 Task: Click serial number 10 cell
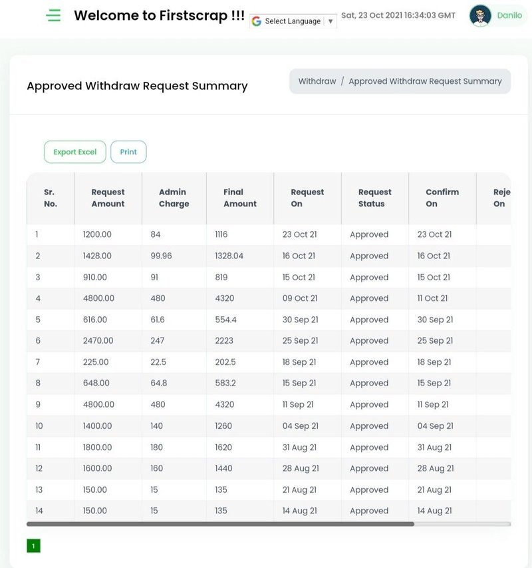pyautogui.click(x=39, y=426)
